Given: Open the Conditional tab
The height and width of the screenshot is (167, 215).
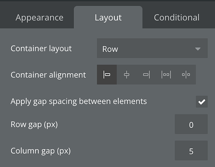Looking at the screenshot, I should 177,17.
